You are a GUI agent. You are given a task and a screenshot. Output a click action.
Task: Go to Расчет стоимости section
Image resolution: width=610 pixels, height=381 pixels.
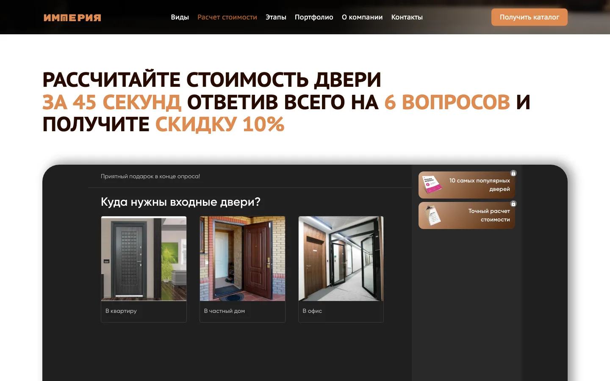point(227,17)
